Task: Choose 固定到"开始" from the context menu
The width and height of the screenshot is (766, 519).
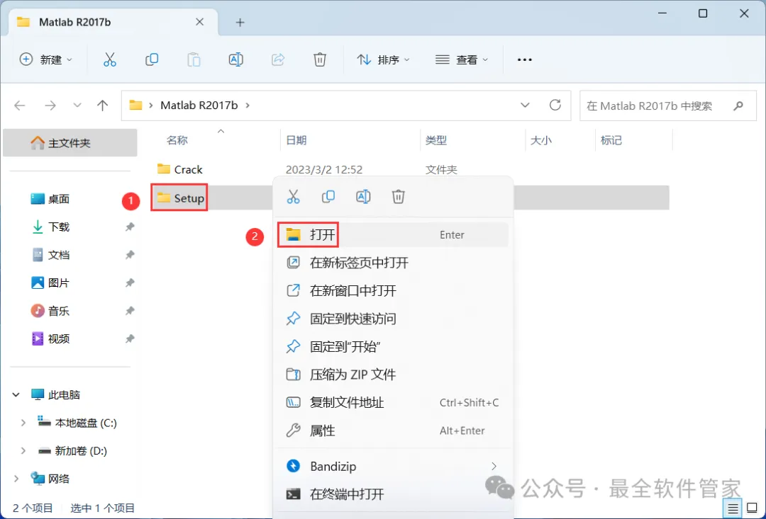Action: (393, 347)
